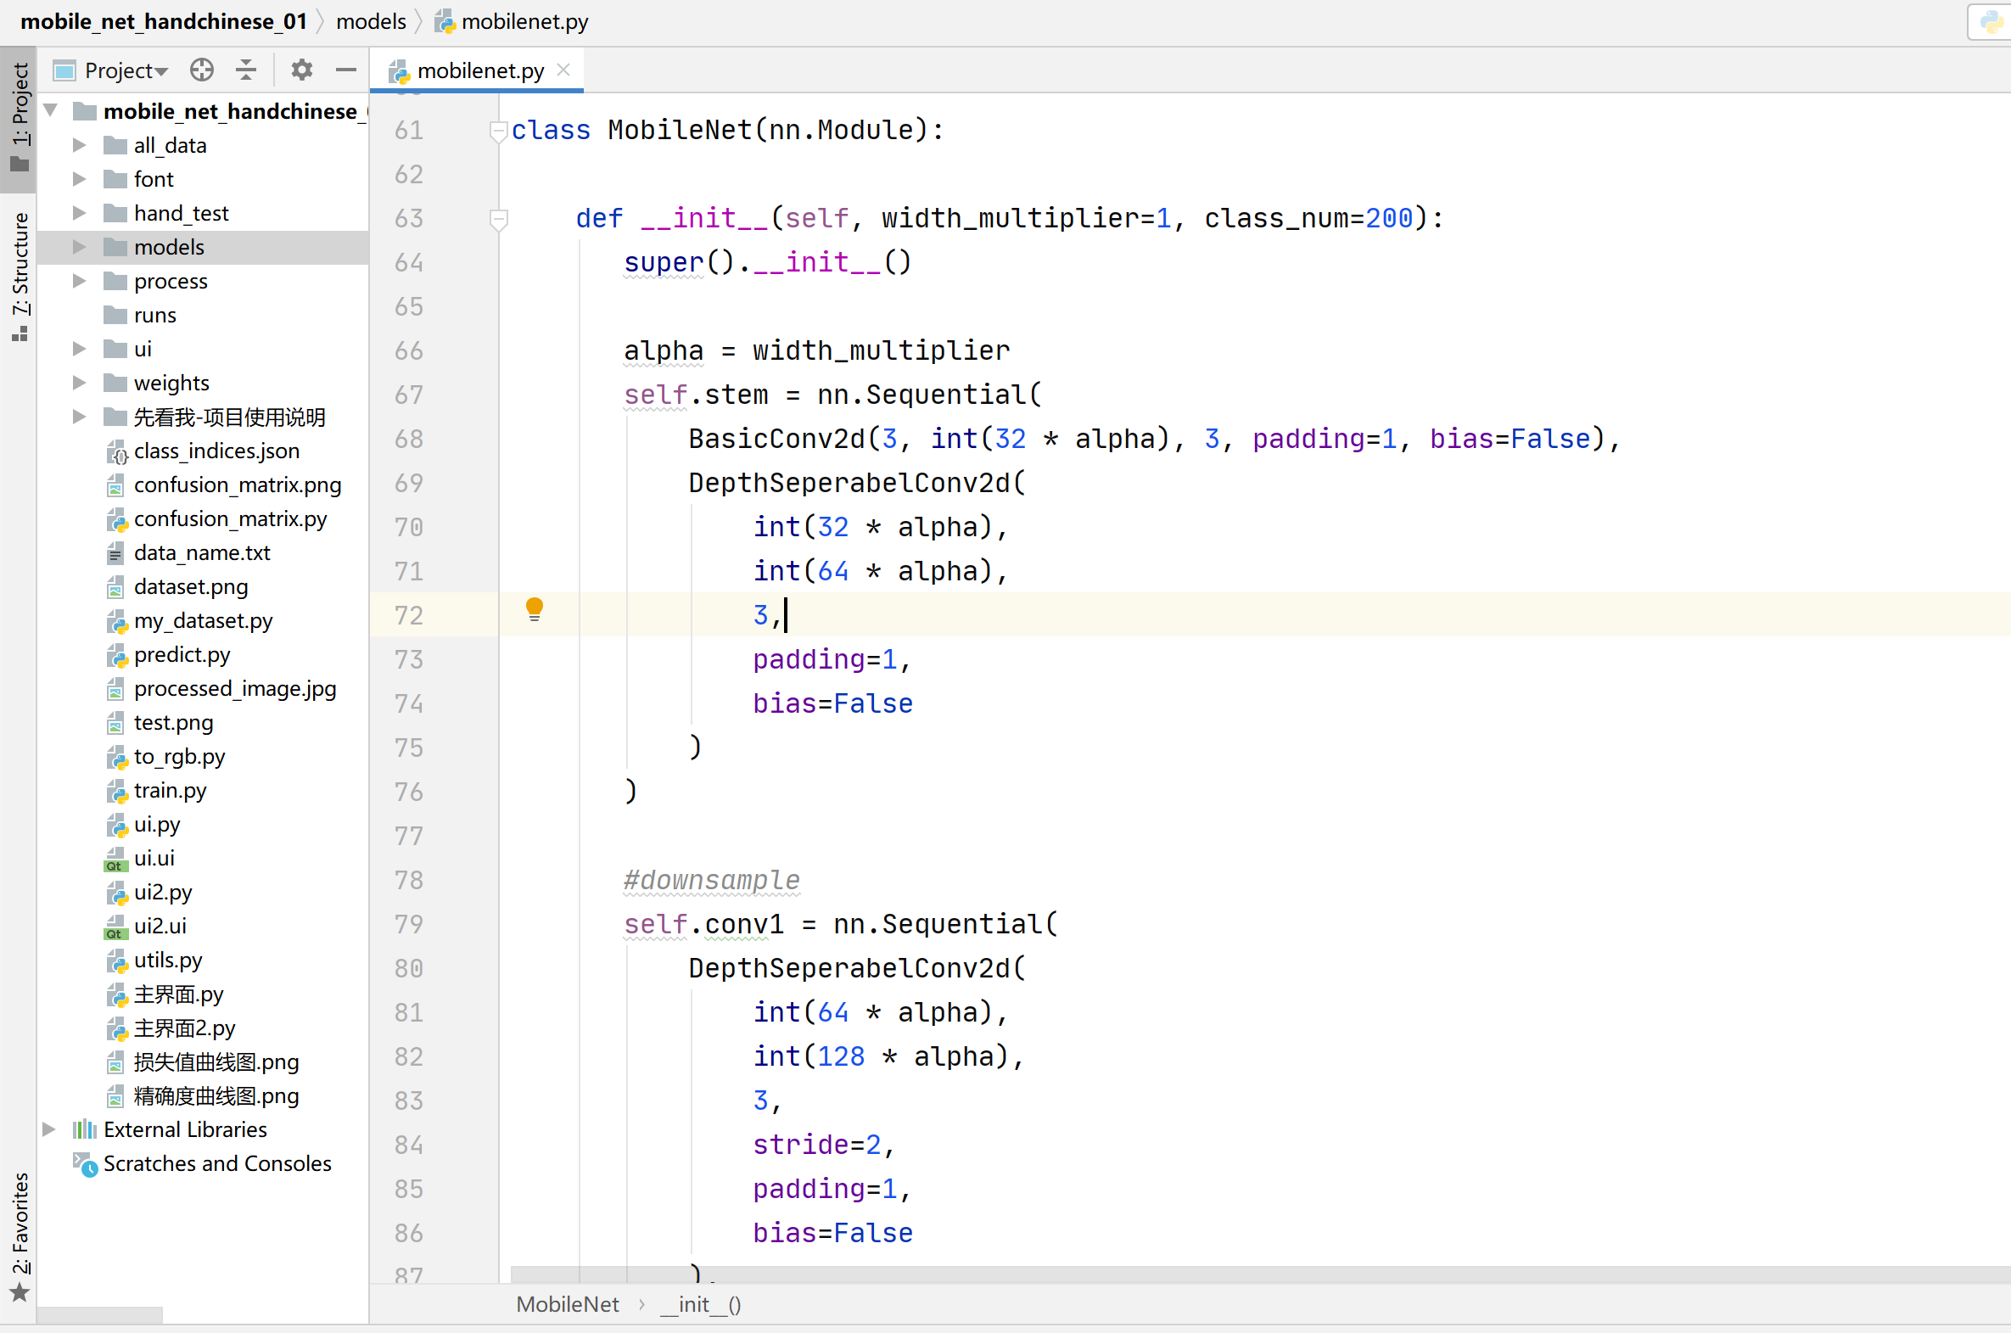Fold the MobileNet class at line 61

(x=499, y=131)
